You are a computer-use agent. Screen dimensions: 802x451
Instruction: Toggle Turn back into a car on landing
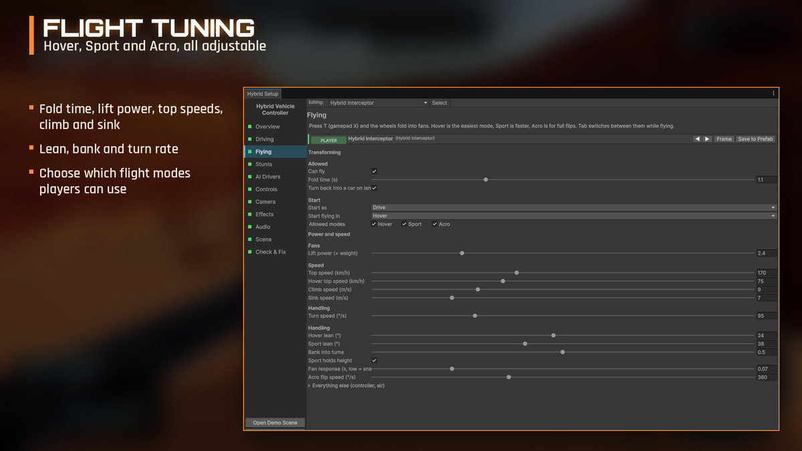point(374,188)
